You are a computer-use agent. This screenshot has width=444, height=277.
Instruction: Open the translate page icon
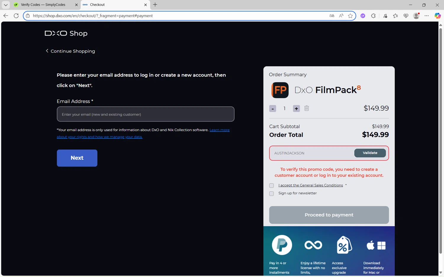click(x=332, y=16)
